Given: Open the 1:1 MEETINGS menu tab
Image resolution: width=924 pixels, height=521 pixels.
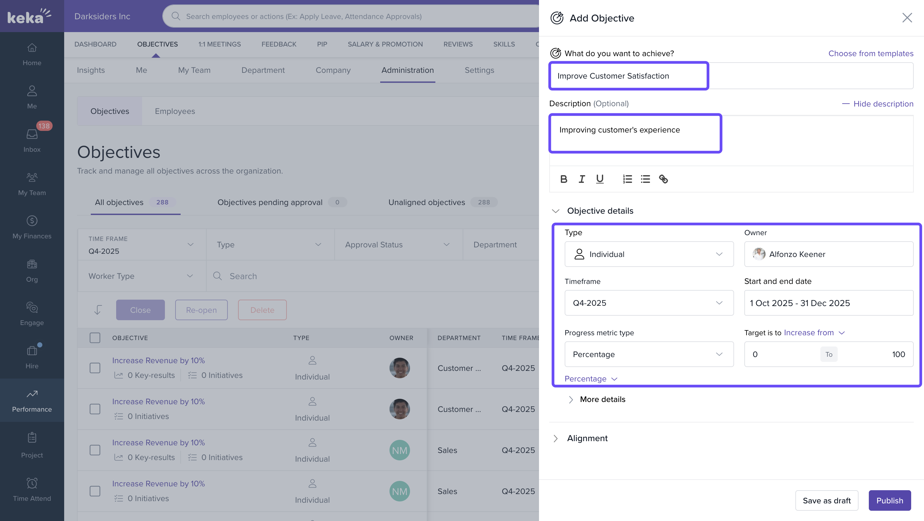Looking at the screenshot, I should (219, 44).
